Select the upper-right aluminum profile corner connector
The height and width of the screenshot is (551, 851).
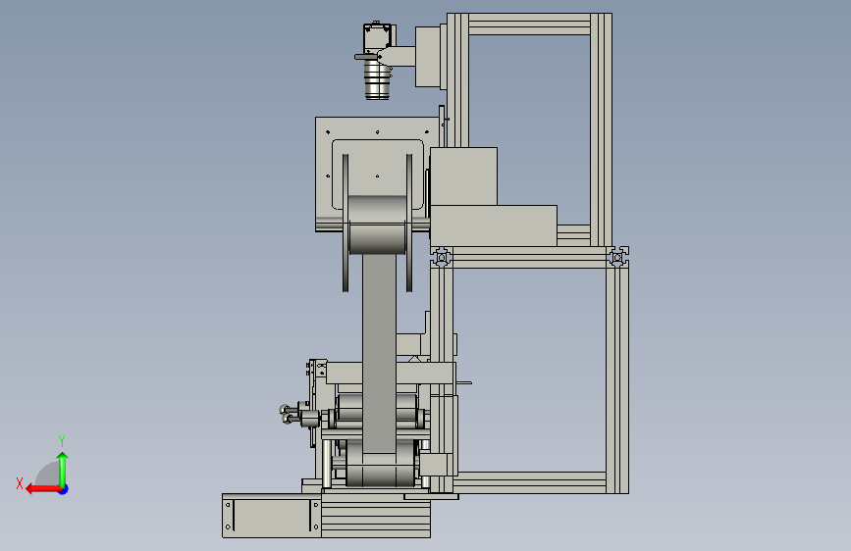click(617, 256)
